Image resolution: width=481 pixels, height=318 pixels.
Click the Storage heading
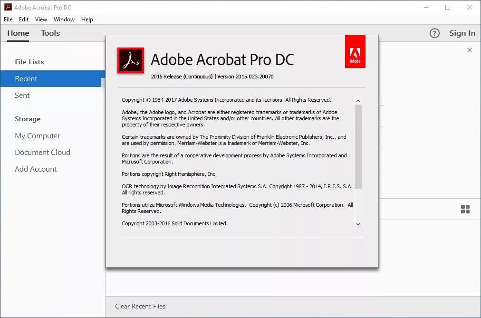[x=28, y=119]
